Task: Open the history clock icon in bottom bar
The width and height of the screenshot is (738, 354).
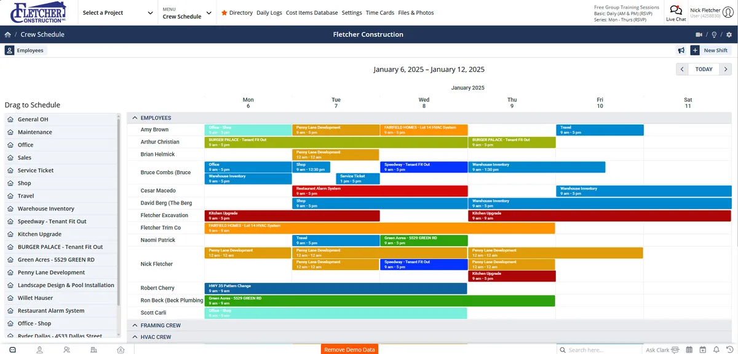Action: click(729, 350)
